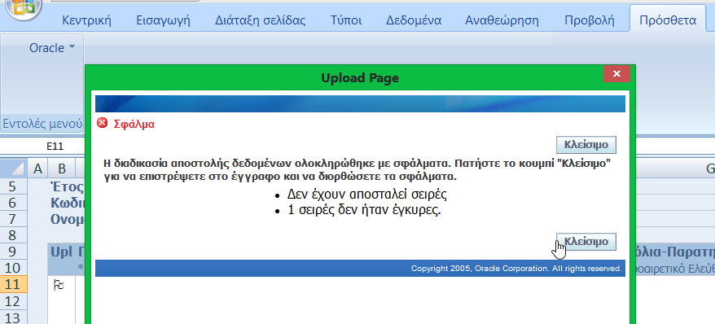Click the 'Έτος' cell in row 5
715x324 pixels.
pos(67,187)
